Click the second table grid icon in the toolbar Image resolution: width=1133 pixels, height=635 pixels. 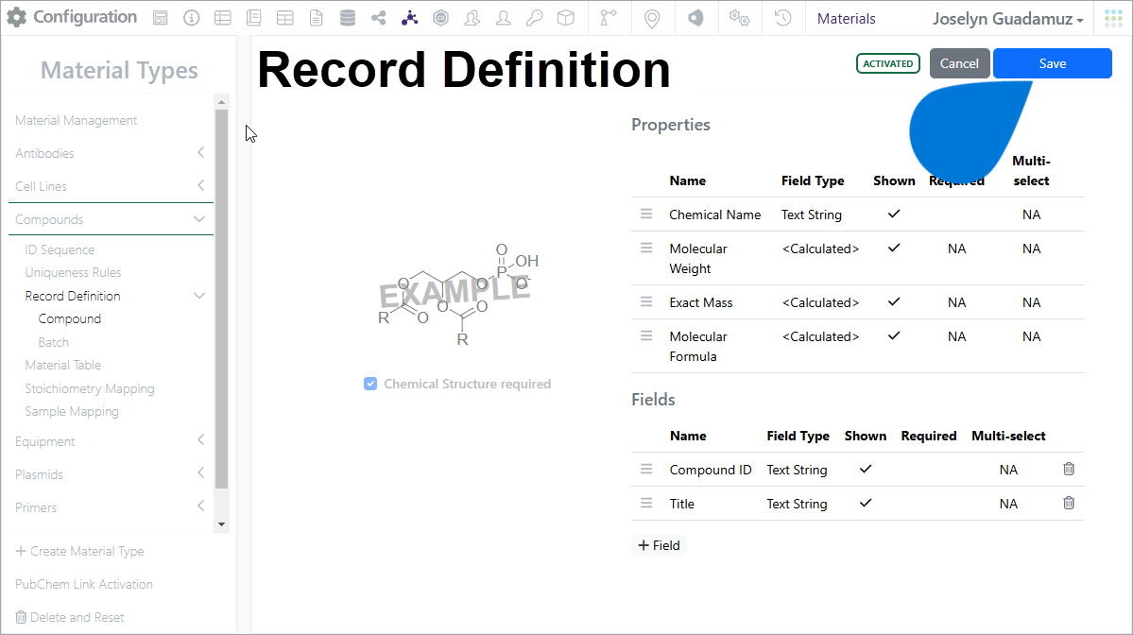[285, 18]
